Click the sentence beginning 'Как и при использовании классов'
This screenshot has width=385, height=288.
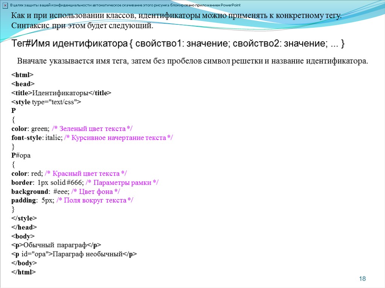point(176,15)
